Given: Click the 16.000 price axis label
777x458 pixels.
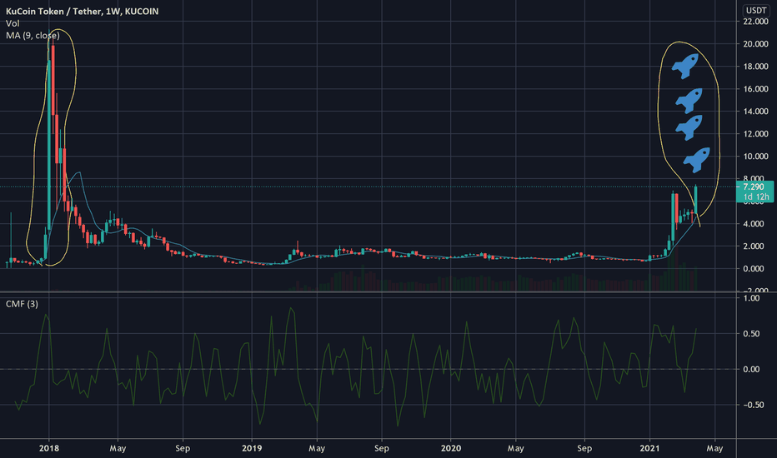Looking at the screenshot, I should (x=755, y=89).
